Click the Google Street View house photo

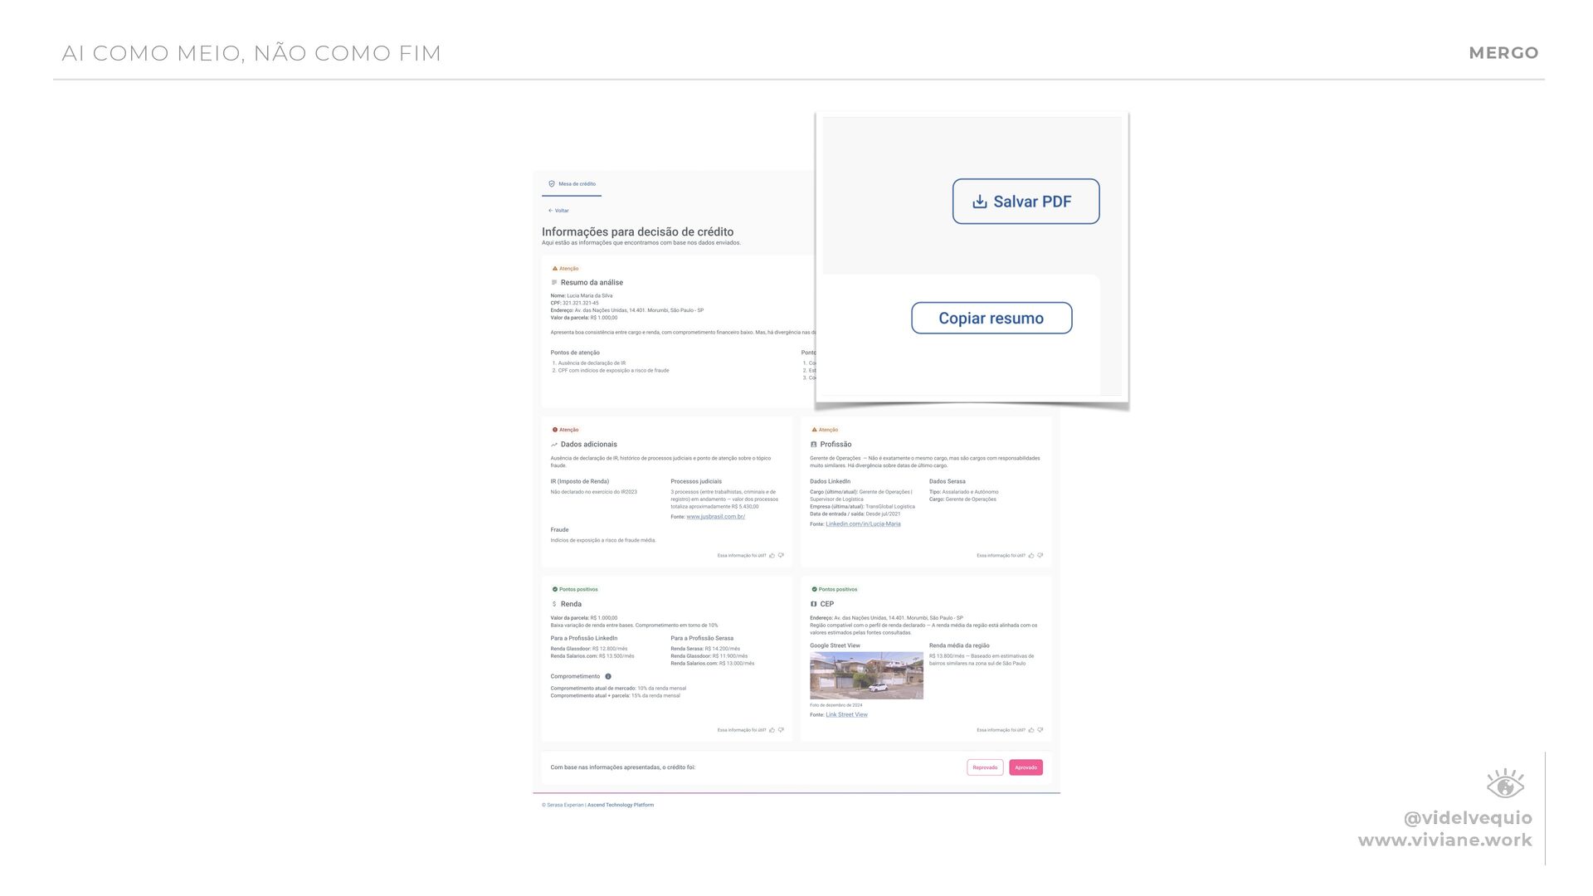coord(866,675)
